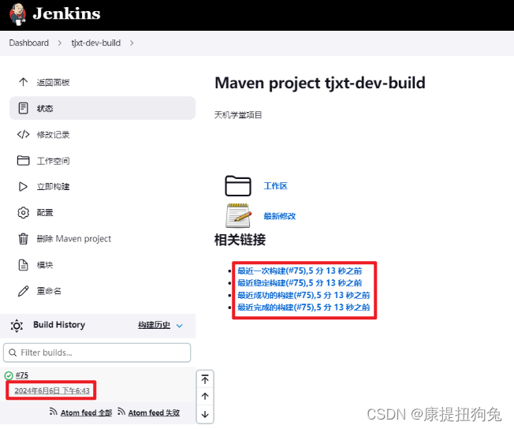Click the 相关链接 heading

(x=240, y=240)
